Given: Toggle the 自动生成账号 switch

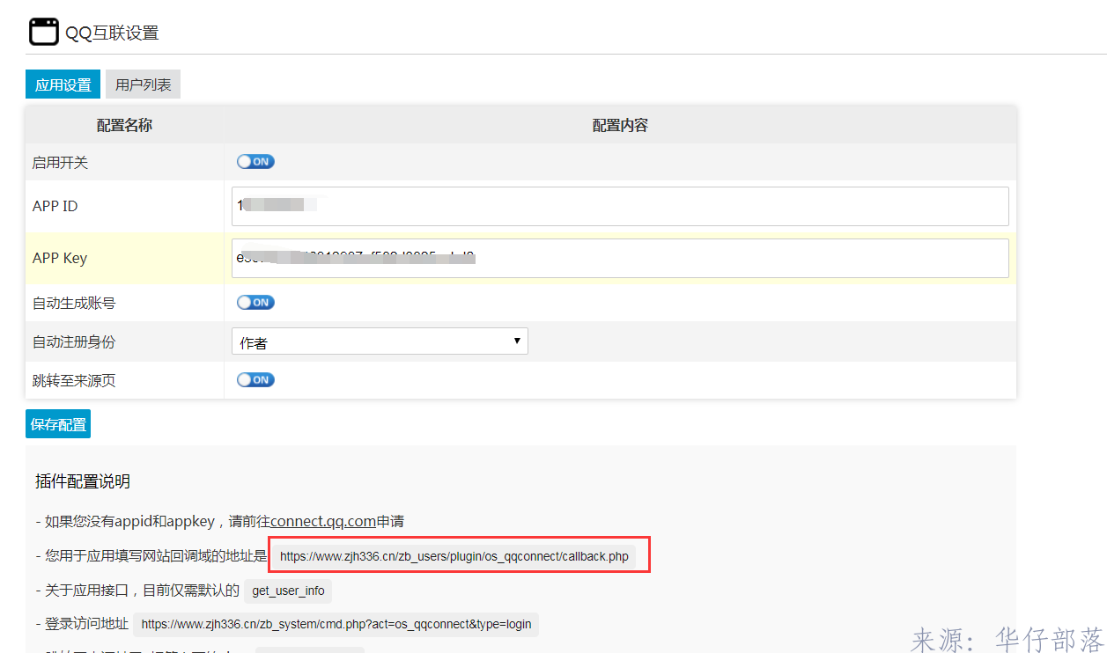Looking at the screenshot, I should click(x=255, y=303).
